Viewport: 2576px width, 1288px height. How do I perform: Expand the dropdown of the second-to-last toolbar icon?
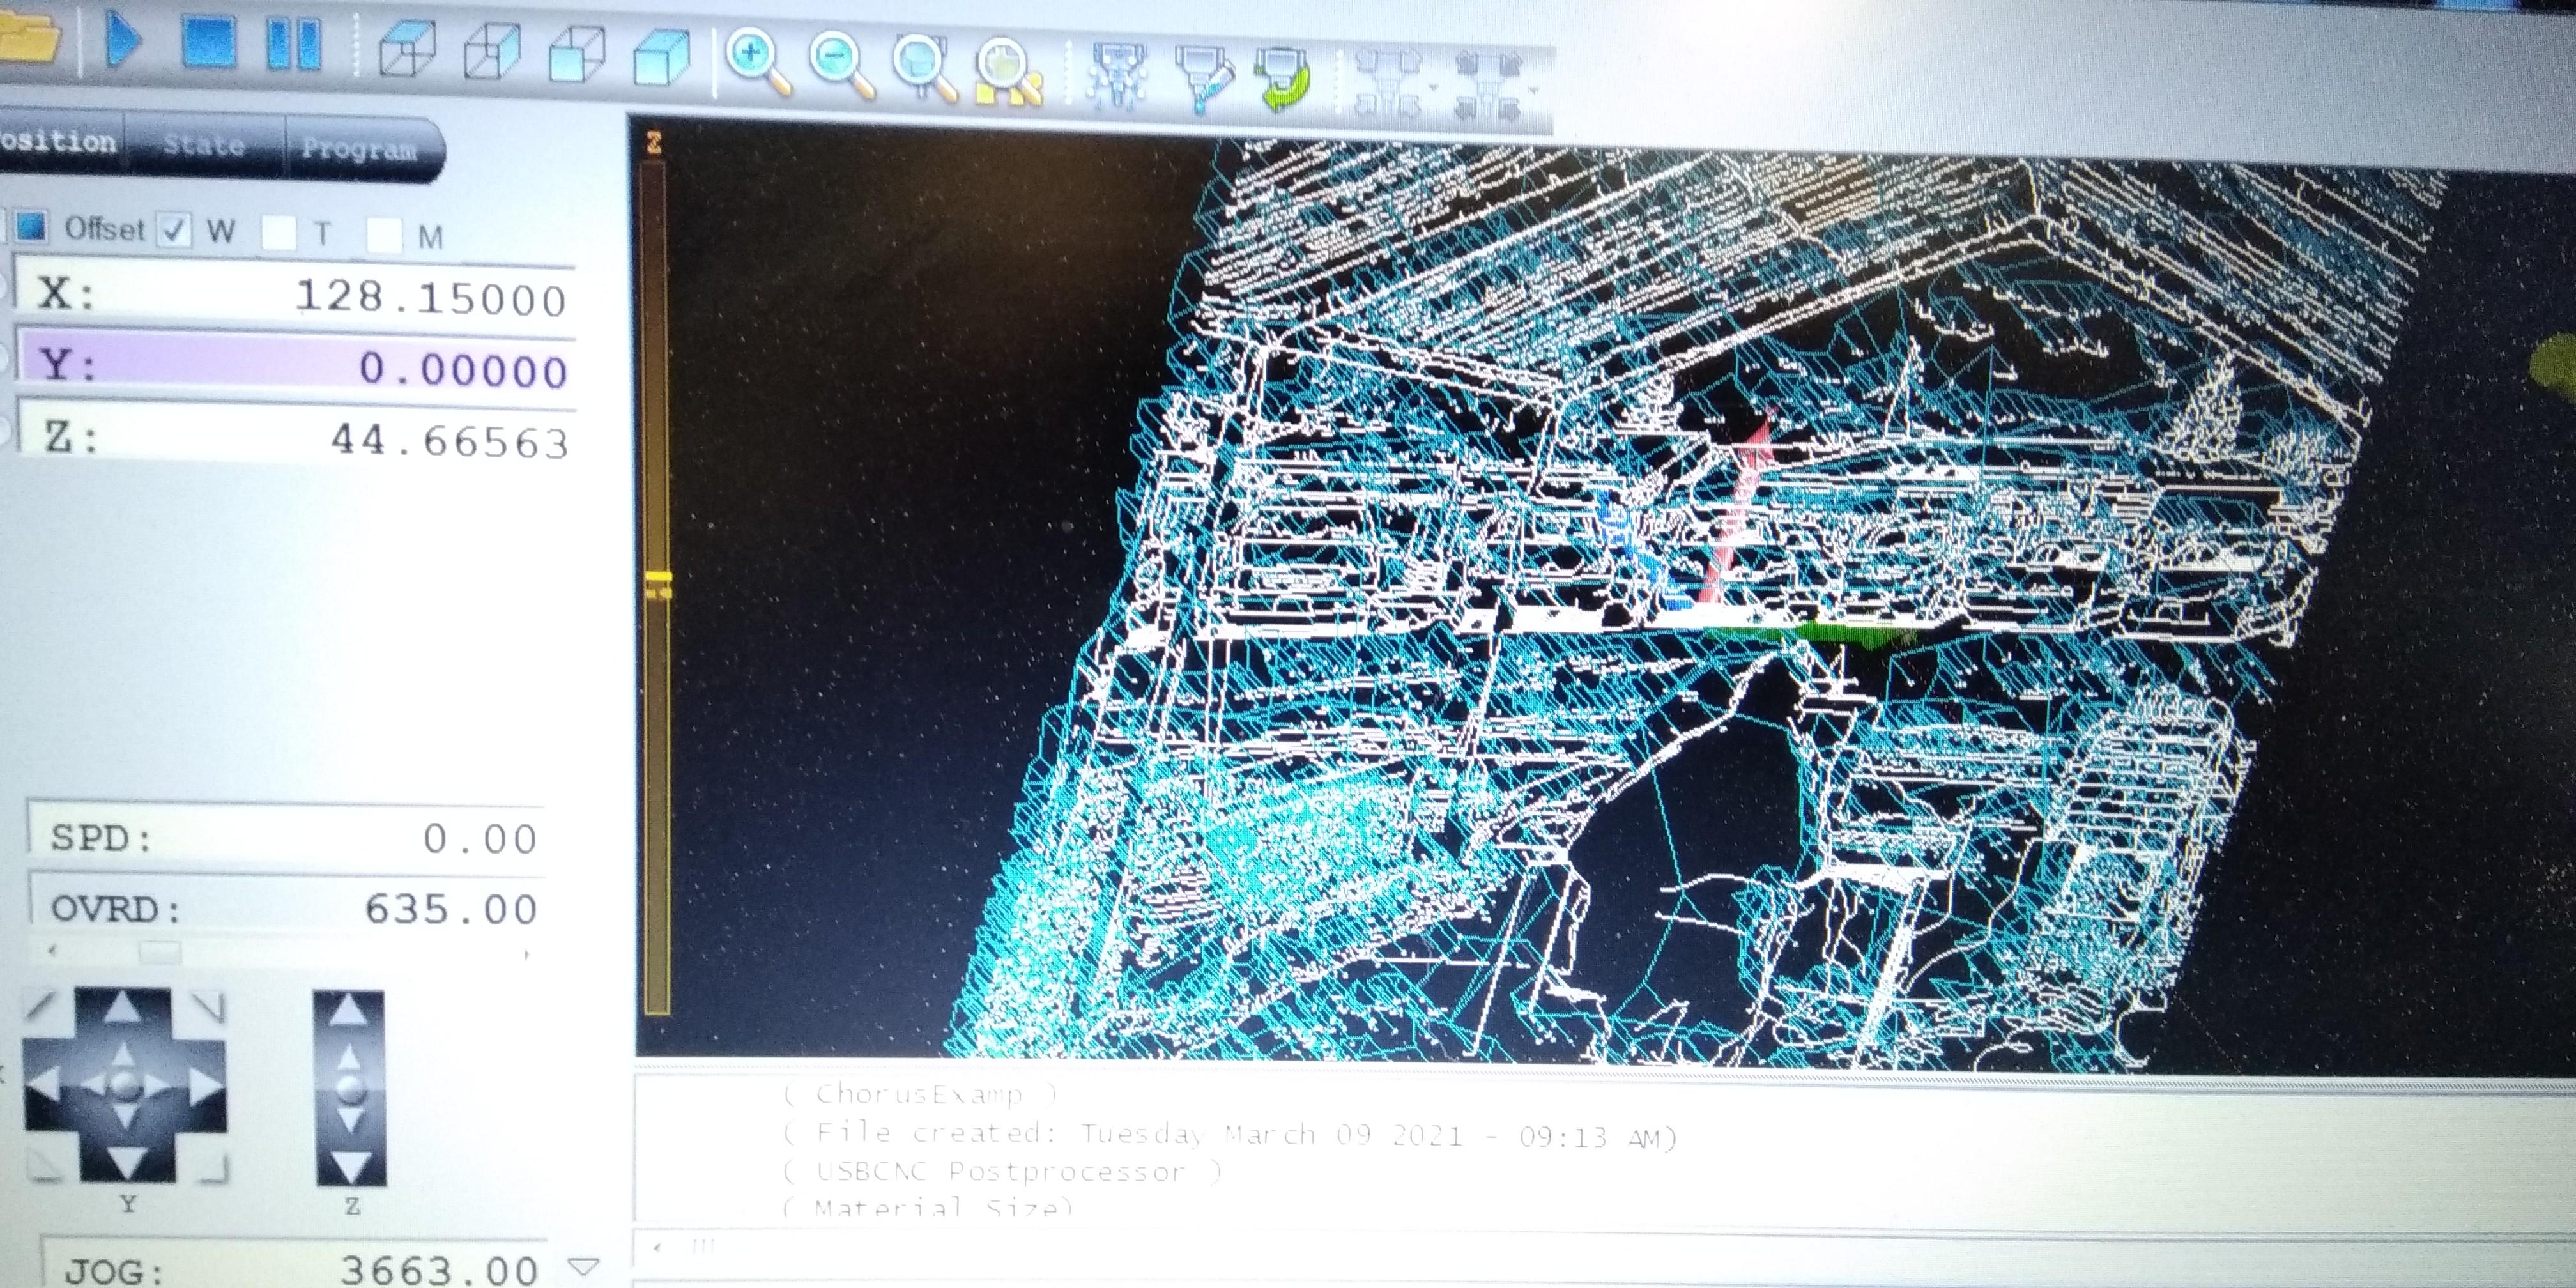1433,88
